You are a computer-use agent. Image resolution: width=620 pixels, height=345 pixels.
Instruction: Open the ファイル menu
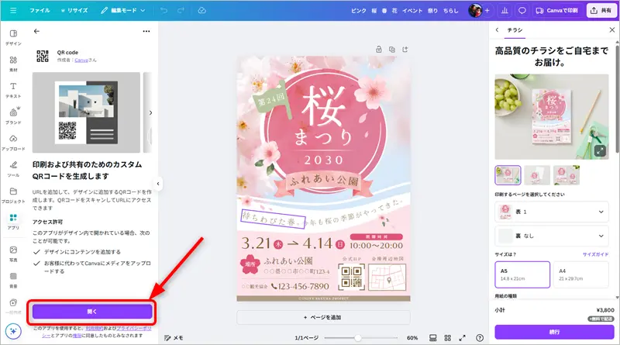(x=39, y=11)
